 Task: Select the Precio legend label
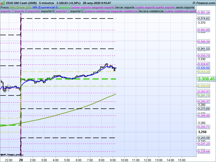click(5, 7)
